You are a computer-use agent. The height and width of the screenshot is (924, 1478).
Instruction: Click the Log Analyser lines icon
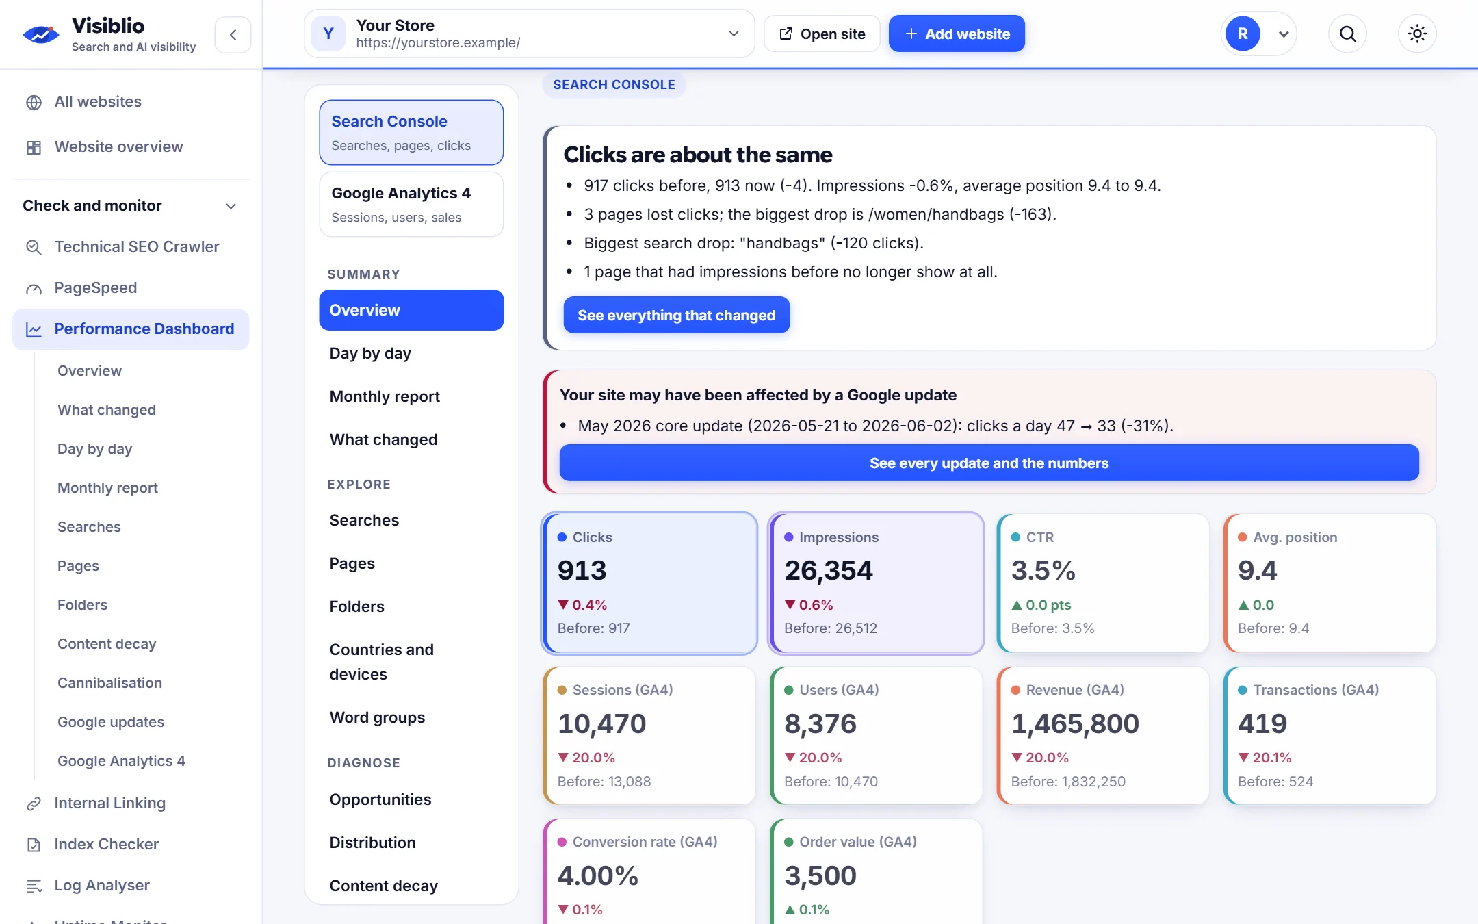click(x=34, y=886)
